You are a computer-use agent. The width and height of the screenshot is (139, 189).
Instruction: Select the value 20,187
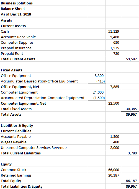click(x=114, y=175)
